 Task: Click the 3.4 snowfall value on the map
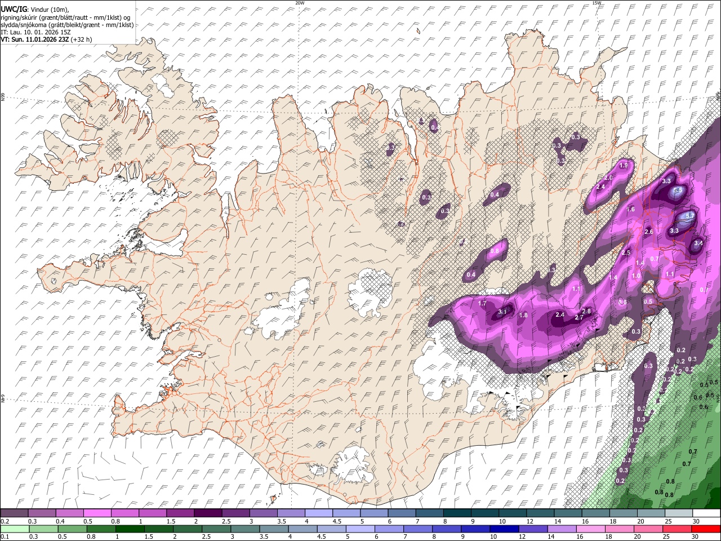[x=699, y=243]
